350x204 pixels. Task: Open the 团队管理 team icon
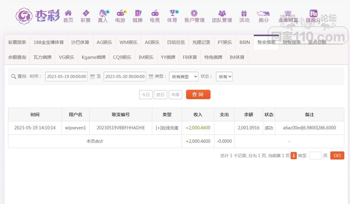click(x=222, y=13)
